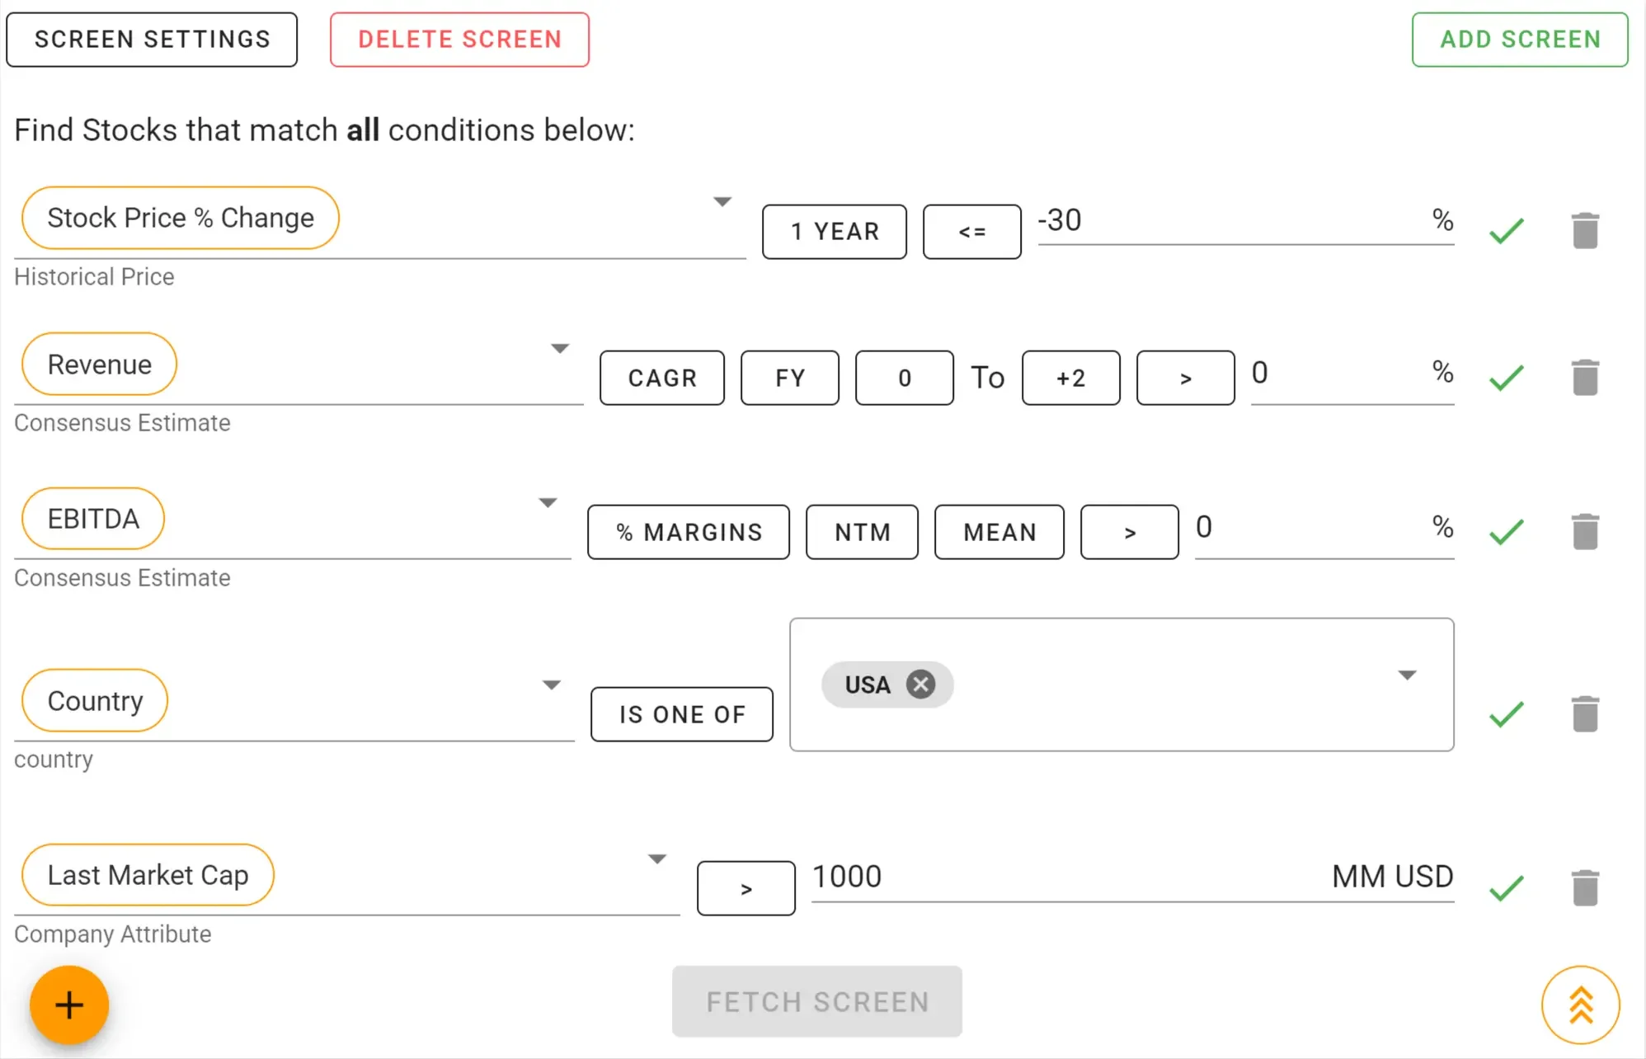Image resolution: width=1646 pixels, height=1059 pixels.
Task: Delete the Stock Price % Change condition
Action: pyautogui.click(x=1584, y=231)
